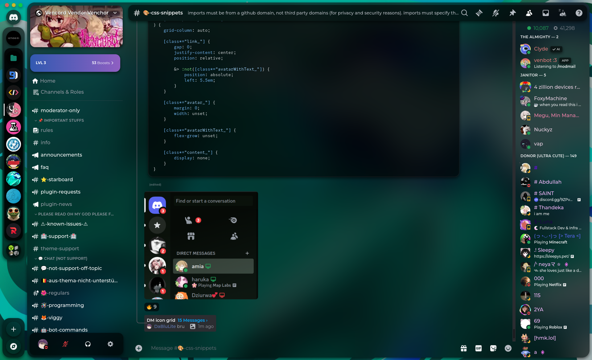The width and height of the screenshot is (592, 360).
Task: Open the DM icon grid screenshot attachment
Action: [x=201, y=245]
